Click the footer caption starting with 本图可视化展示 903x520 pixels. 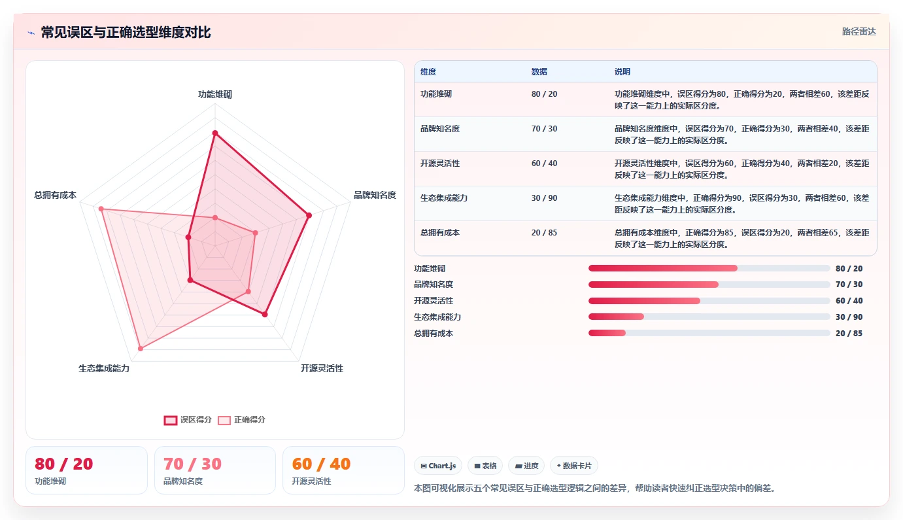click(x=595, y=488)
